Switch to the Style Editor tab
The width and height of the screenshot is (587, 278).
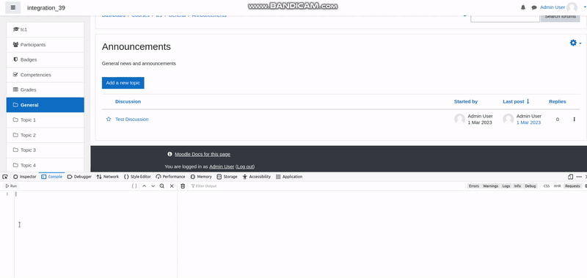(x=137, y=177)
